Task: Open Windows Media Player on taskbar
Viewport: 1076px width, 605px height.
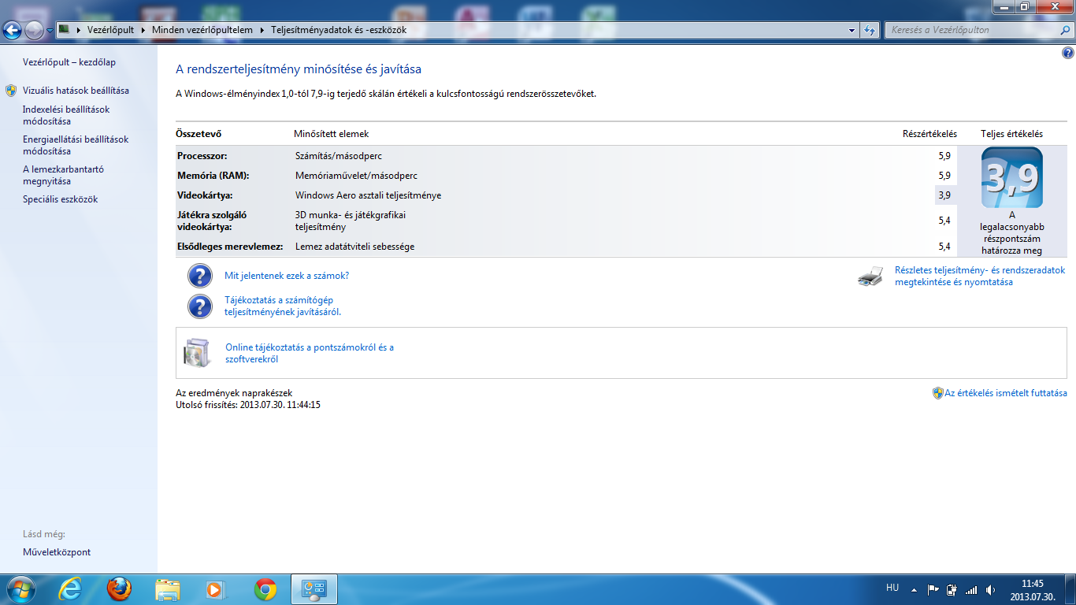Action: pyautogui.click(x=216, y=589)
